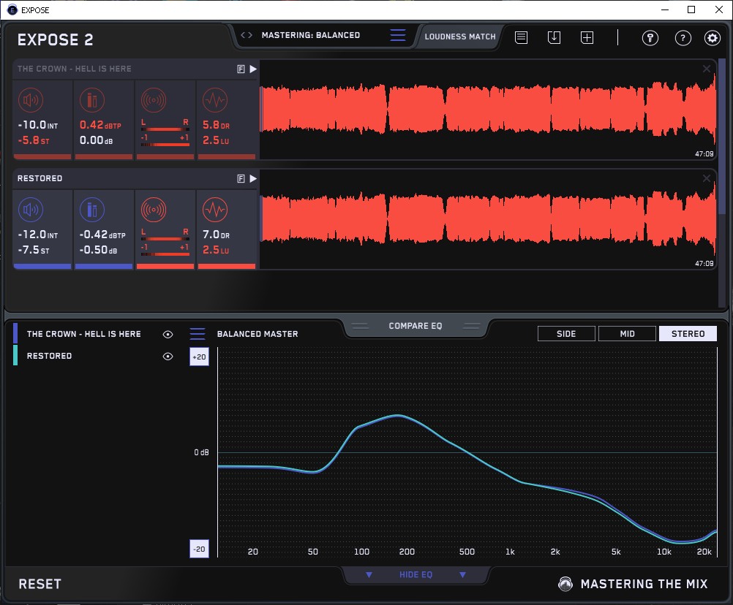
Task: Toggle the Loudness Match button
Action: coord(459,37)
